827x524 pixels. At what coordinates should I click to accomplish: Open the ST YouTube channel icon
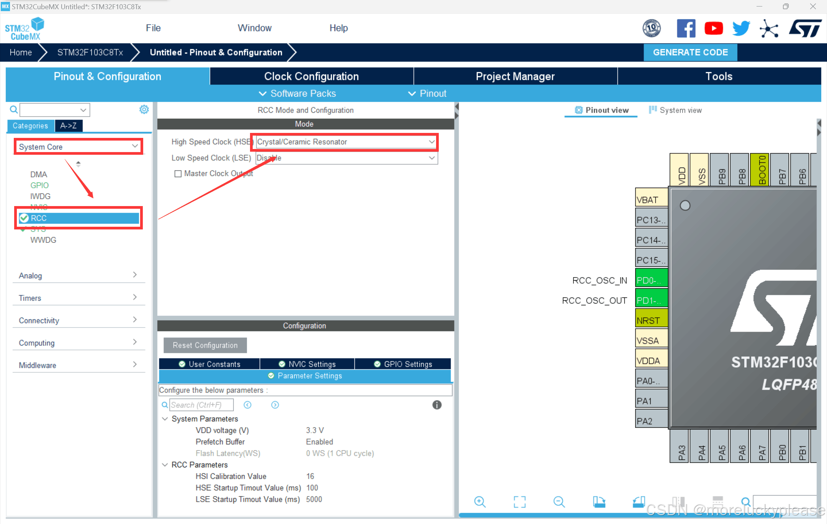point(714,28)
